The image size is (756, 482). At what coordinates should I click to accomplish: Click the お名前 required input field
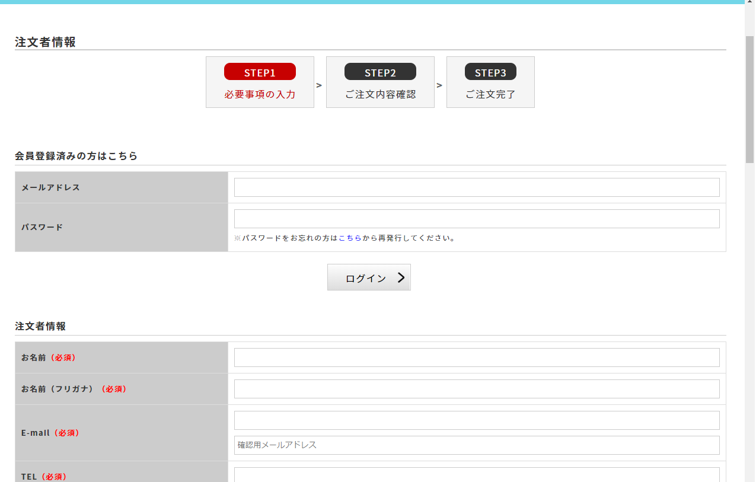[476, 357]
